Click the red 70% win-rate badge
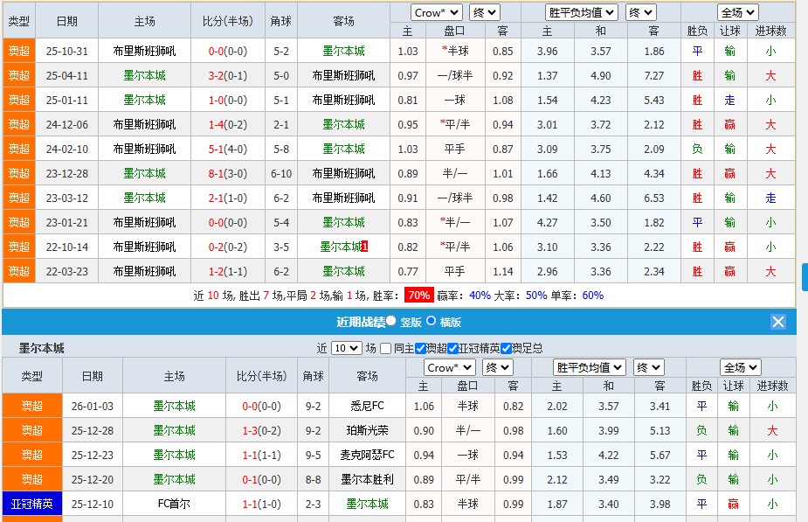Image resolution: width=808 pixels, height=522 pixels. click(x=421, y=296)
